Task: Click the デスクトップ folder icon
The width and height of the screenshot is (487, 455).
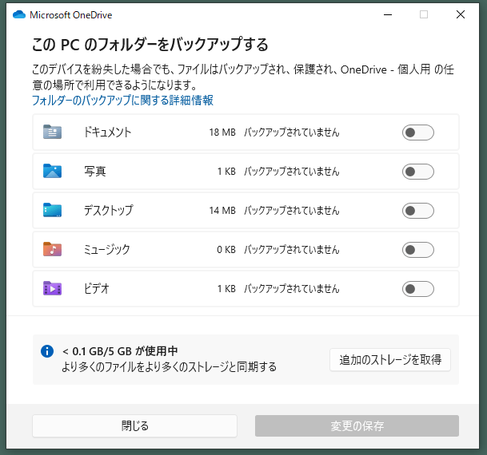Action: tap(52, 210)
